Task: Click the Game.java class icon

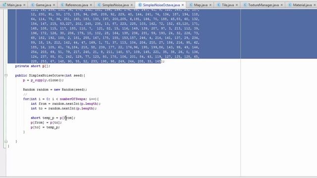Action: click(x=33, y=5)
